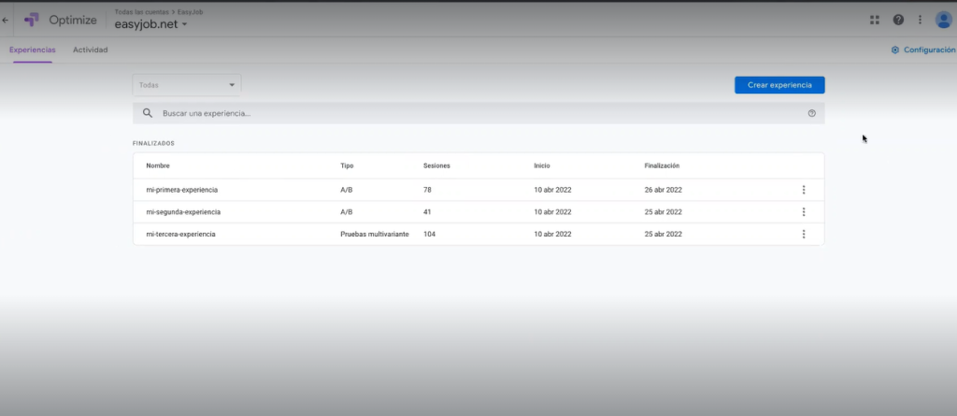The height and width of the screenshot is (416, 957).
Task: Click the Google Optimize logo icon
Action: (x=31, y=21)
